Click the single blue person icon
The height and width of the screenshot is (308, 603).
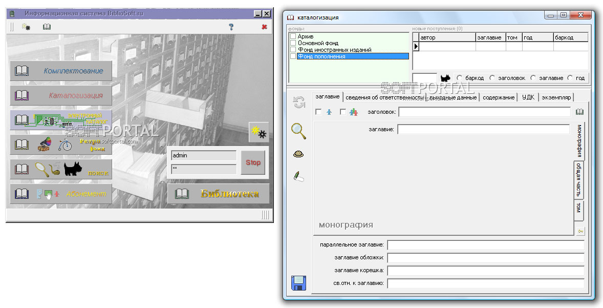[x=329, y=112]
